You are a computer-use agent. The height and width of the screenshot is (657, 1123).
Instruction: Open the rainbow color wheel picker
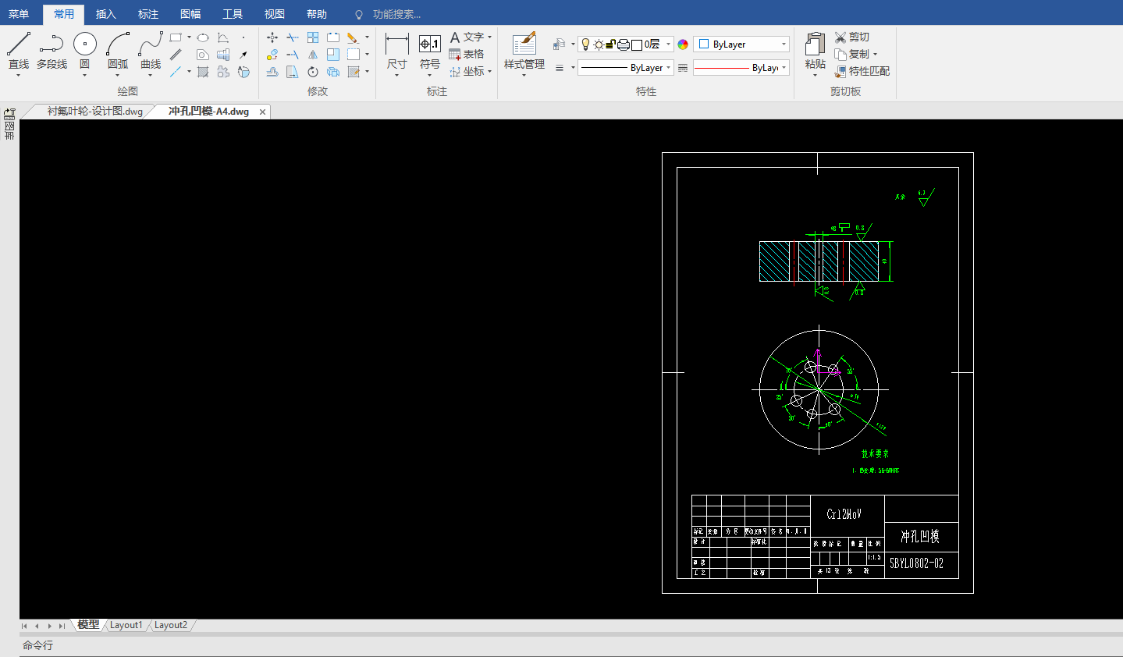click(683, 44)
